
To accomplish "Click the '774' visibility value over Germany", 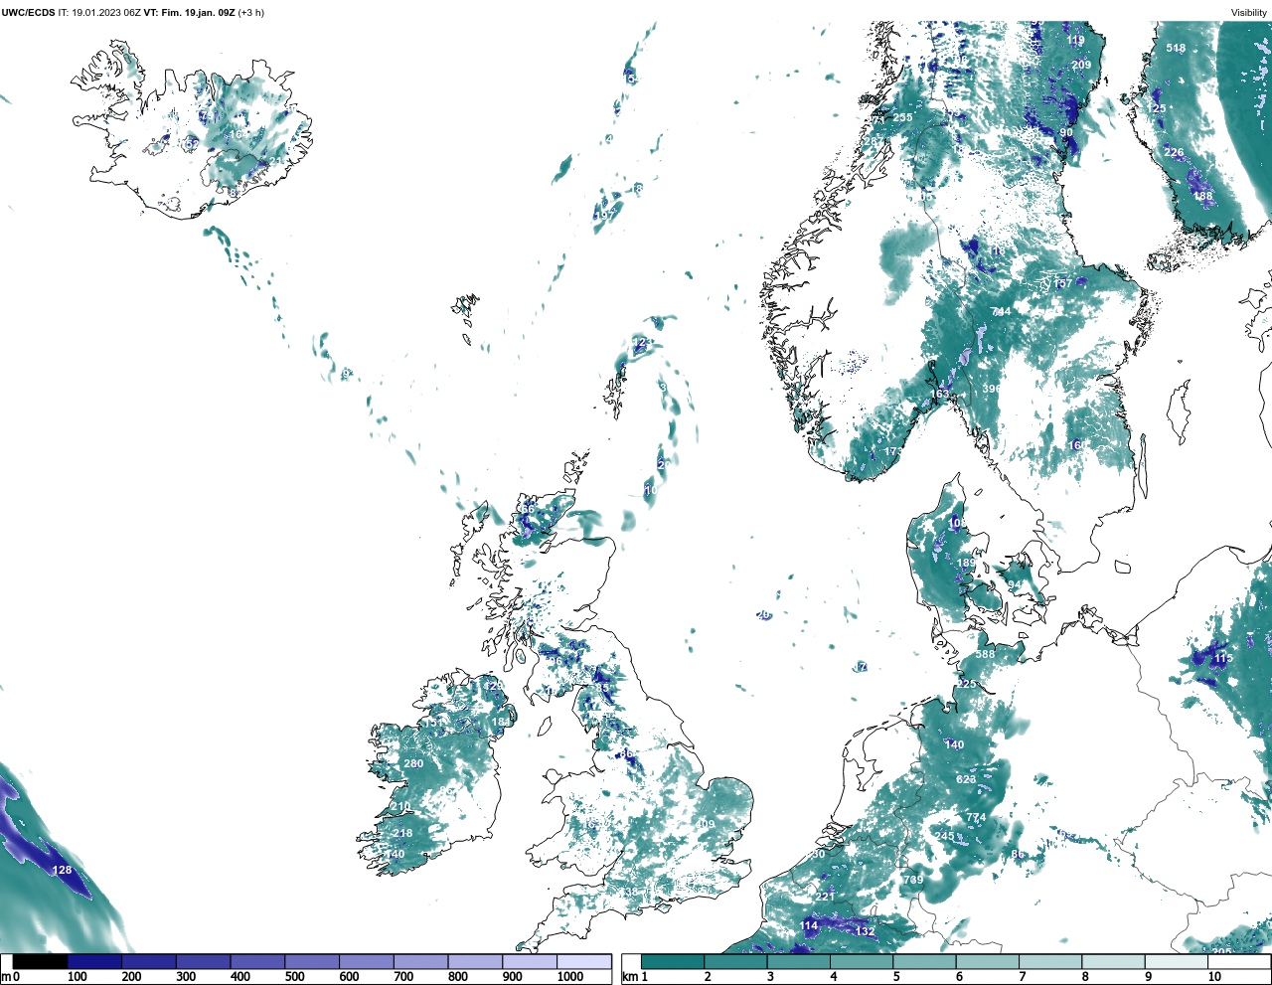I will pyautogui.click(x=976, y=818).
